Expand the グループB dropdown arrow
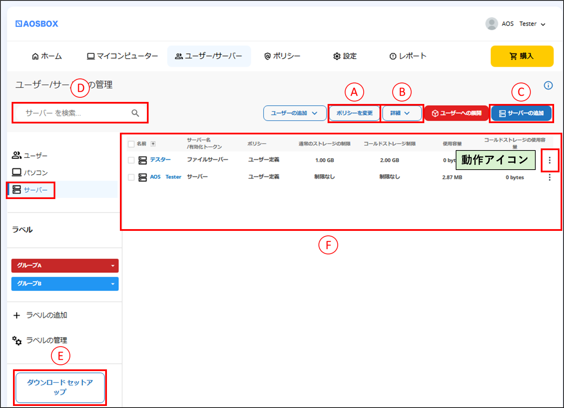This screenshot has width=564, height=408. point(113,284)
